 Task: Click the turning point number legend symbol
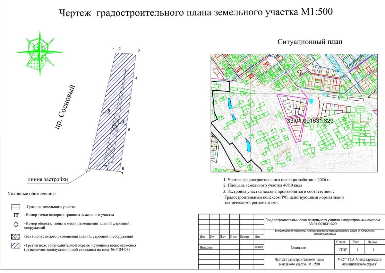(x=16, y=215)
